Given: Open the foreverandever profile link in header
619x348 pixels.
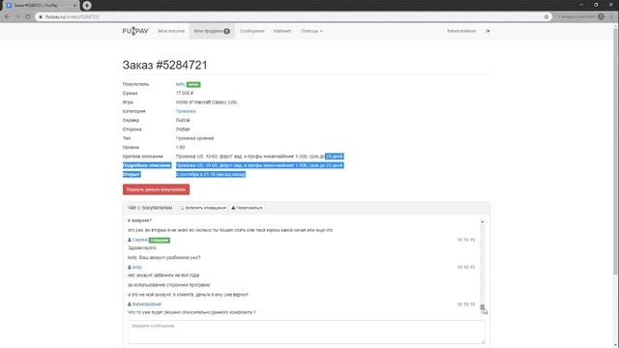Looking at the screenshot, I should click(x=461, y=31).
